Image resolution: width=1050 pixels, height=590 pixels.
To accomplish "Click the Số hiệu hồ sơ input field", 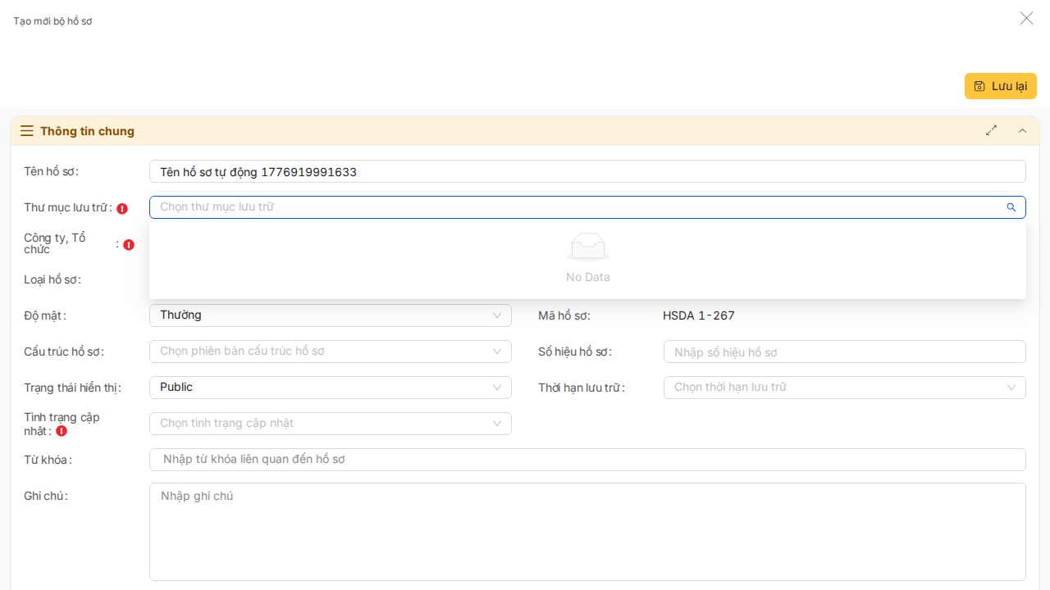I will click(x=844, y=352).
